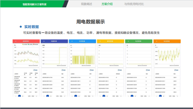Refresh the voltage data table

(x=176, y=70)
